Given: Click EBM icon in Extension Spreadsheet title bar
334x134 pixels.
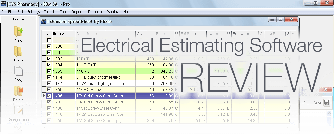Looking at the screenshot, I should click(43, 22).
